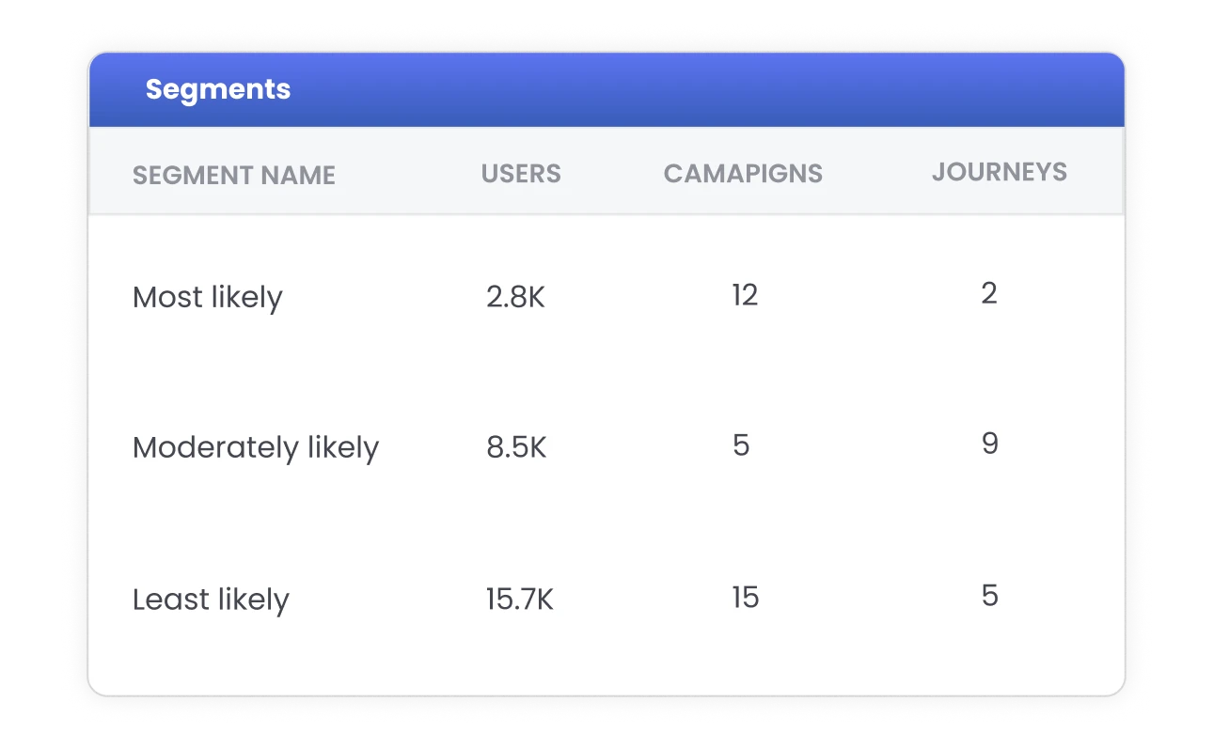Sort by USERS column header

pos(521,174)
